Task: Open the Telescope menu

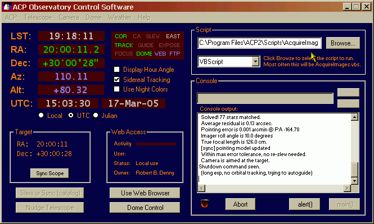Action: pyautogui.click(x=38, y=17)
